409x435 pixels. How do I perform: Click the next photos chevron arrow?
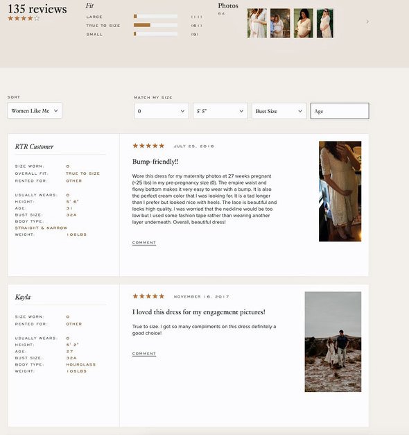(367, 22)
